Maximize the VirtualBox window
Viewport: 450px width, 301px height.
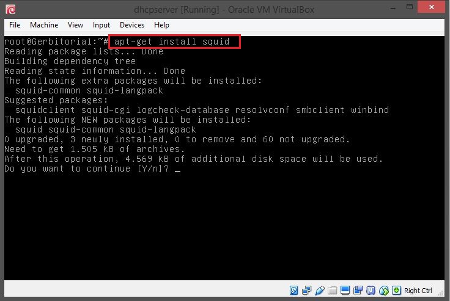410,7
